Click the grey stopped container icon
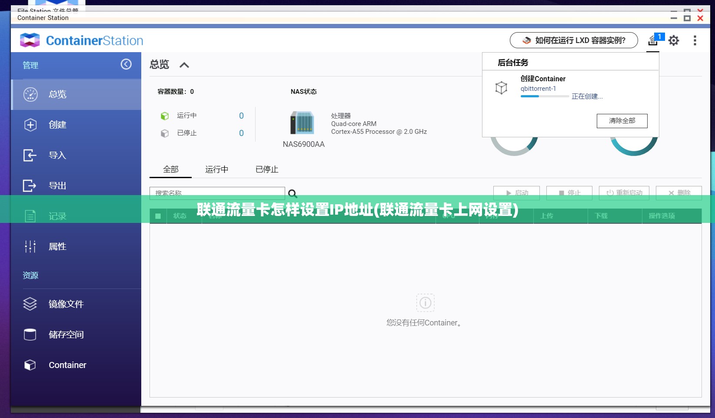The height and width of the screenshot is (418, 715). [x=165, y=133]
